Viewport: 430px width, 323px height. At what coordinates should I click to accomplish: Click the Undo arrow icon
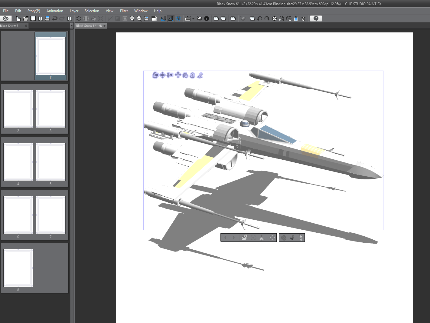pos(55,18)
